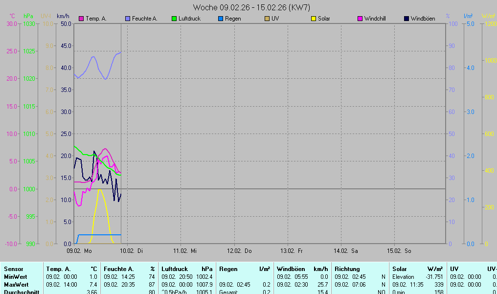Click the green Luftdruck legend swatch
The image size is (497, 294).
point(174,19)
